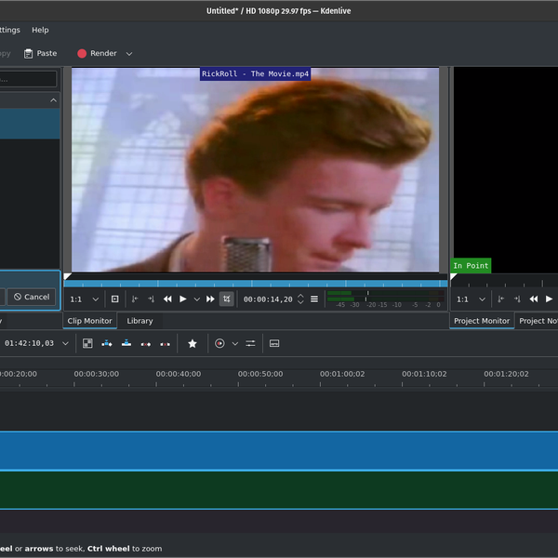The image size is (558, 558).
Task: Select the blue video clip on timeline
Action: [279, 451]
